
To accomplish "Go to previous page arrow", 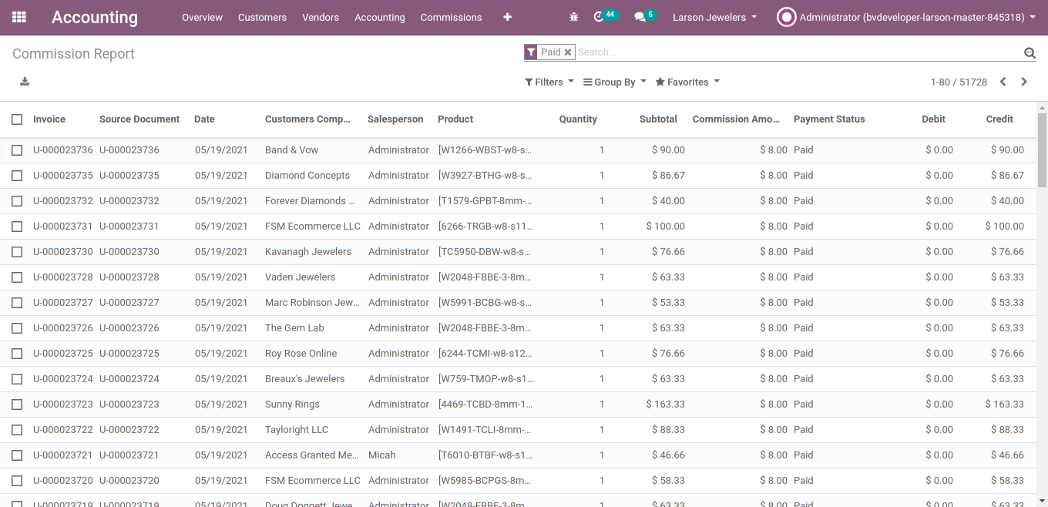I will [1003, 82].
